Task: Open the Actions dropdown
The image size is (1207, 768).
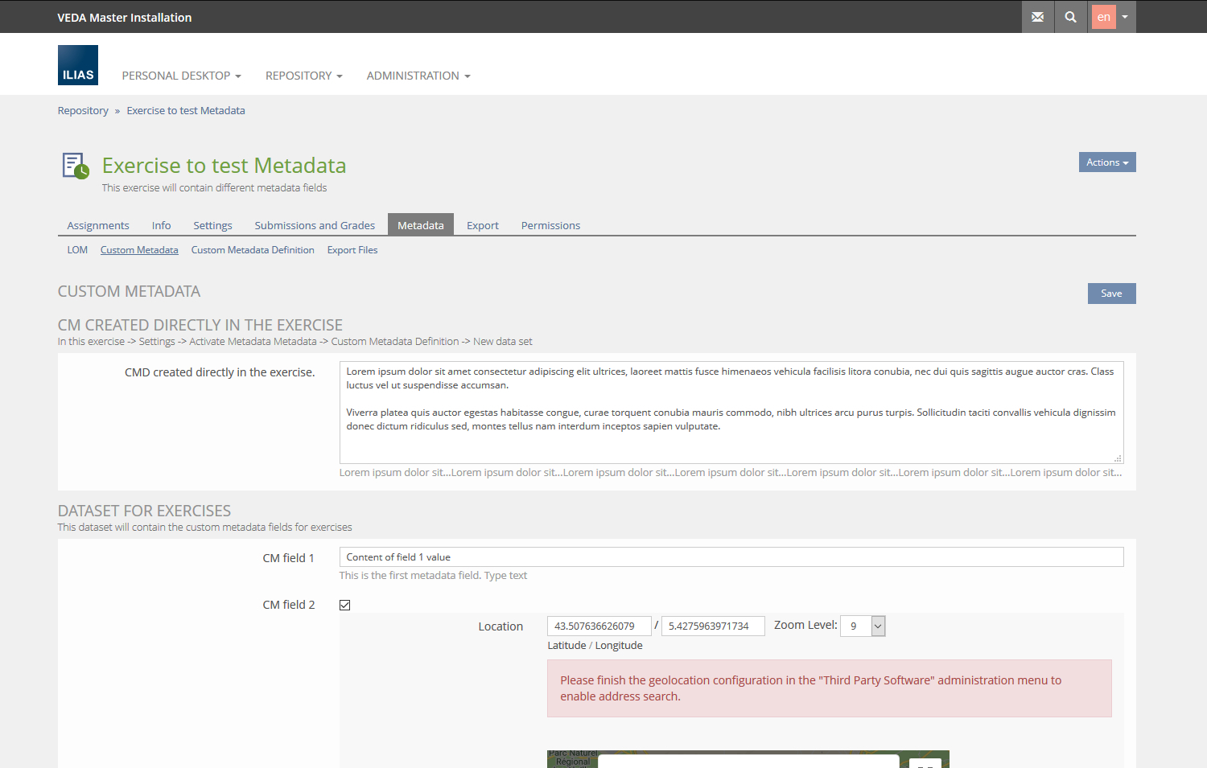Action: (1107, 162)
